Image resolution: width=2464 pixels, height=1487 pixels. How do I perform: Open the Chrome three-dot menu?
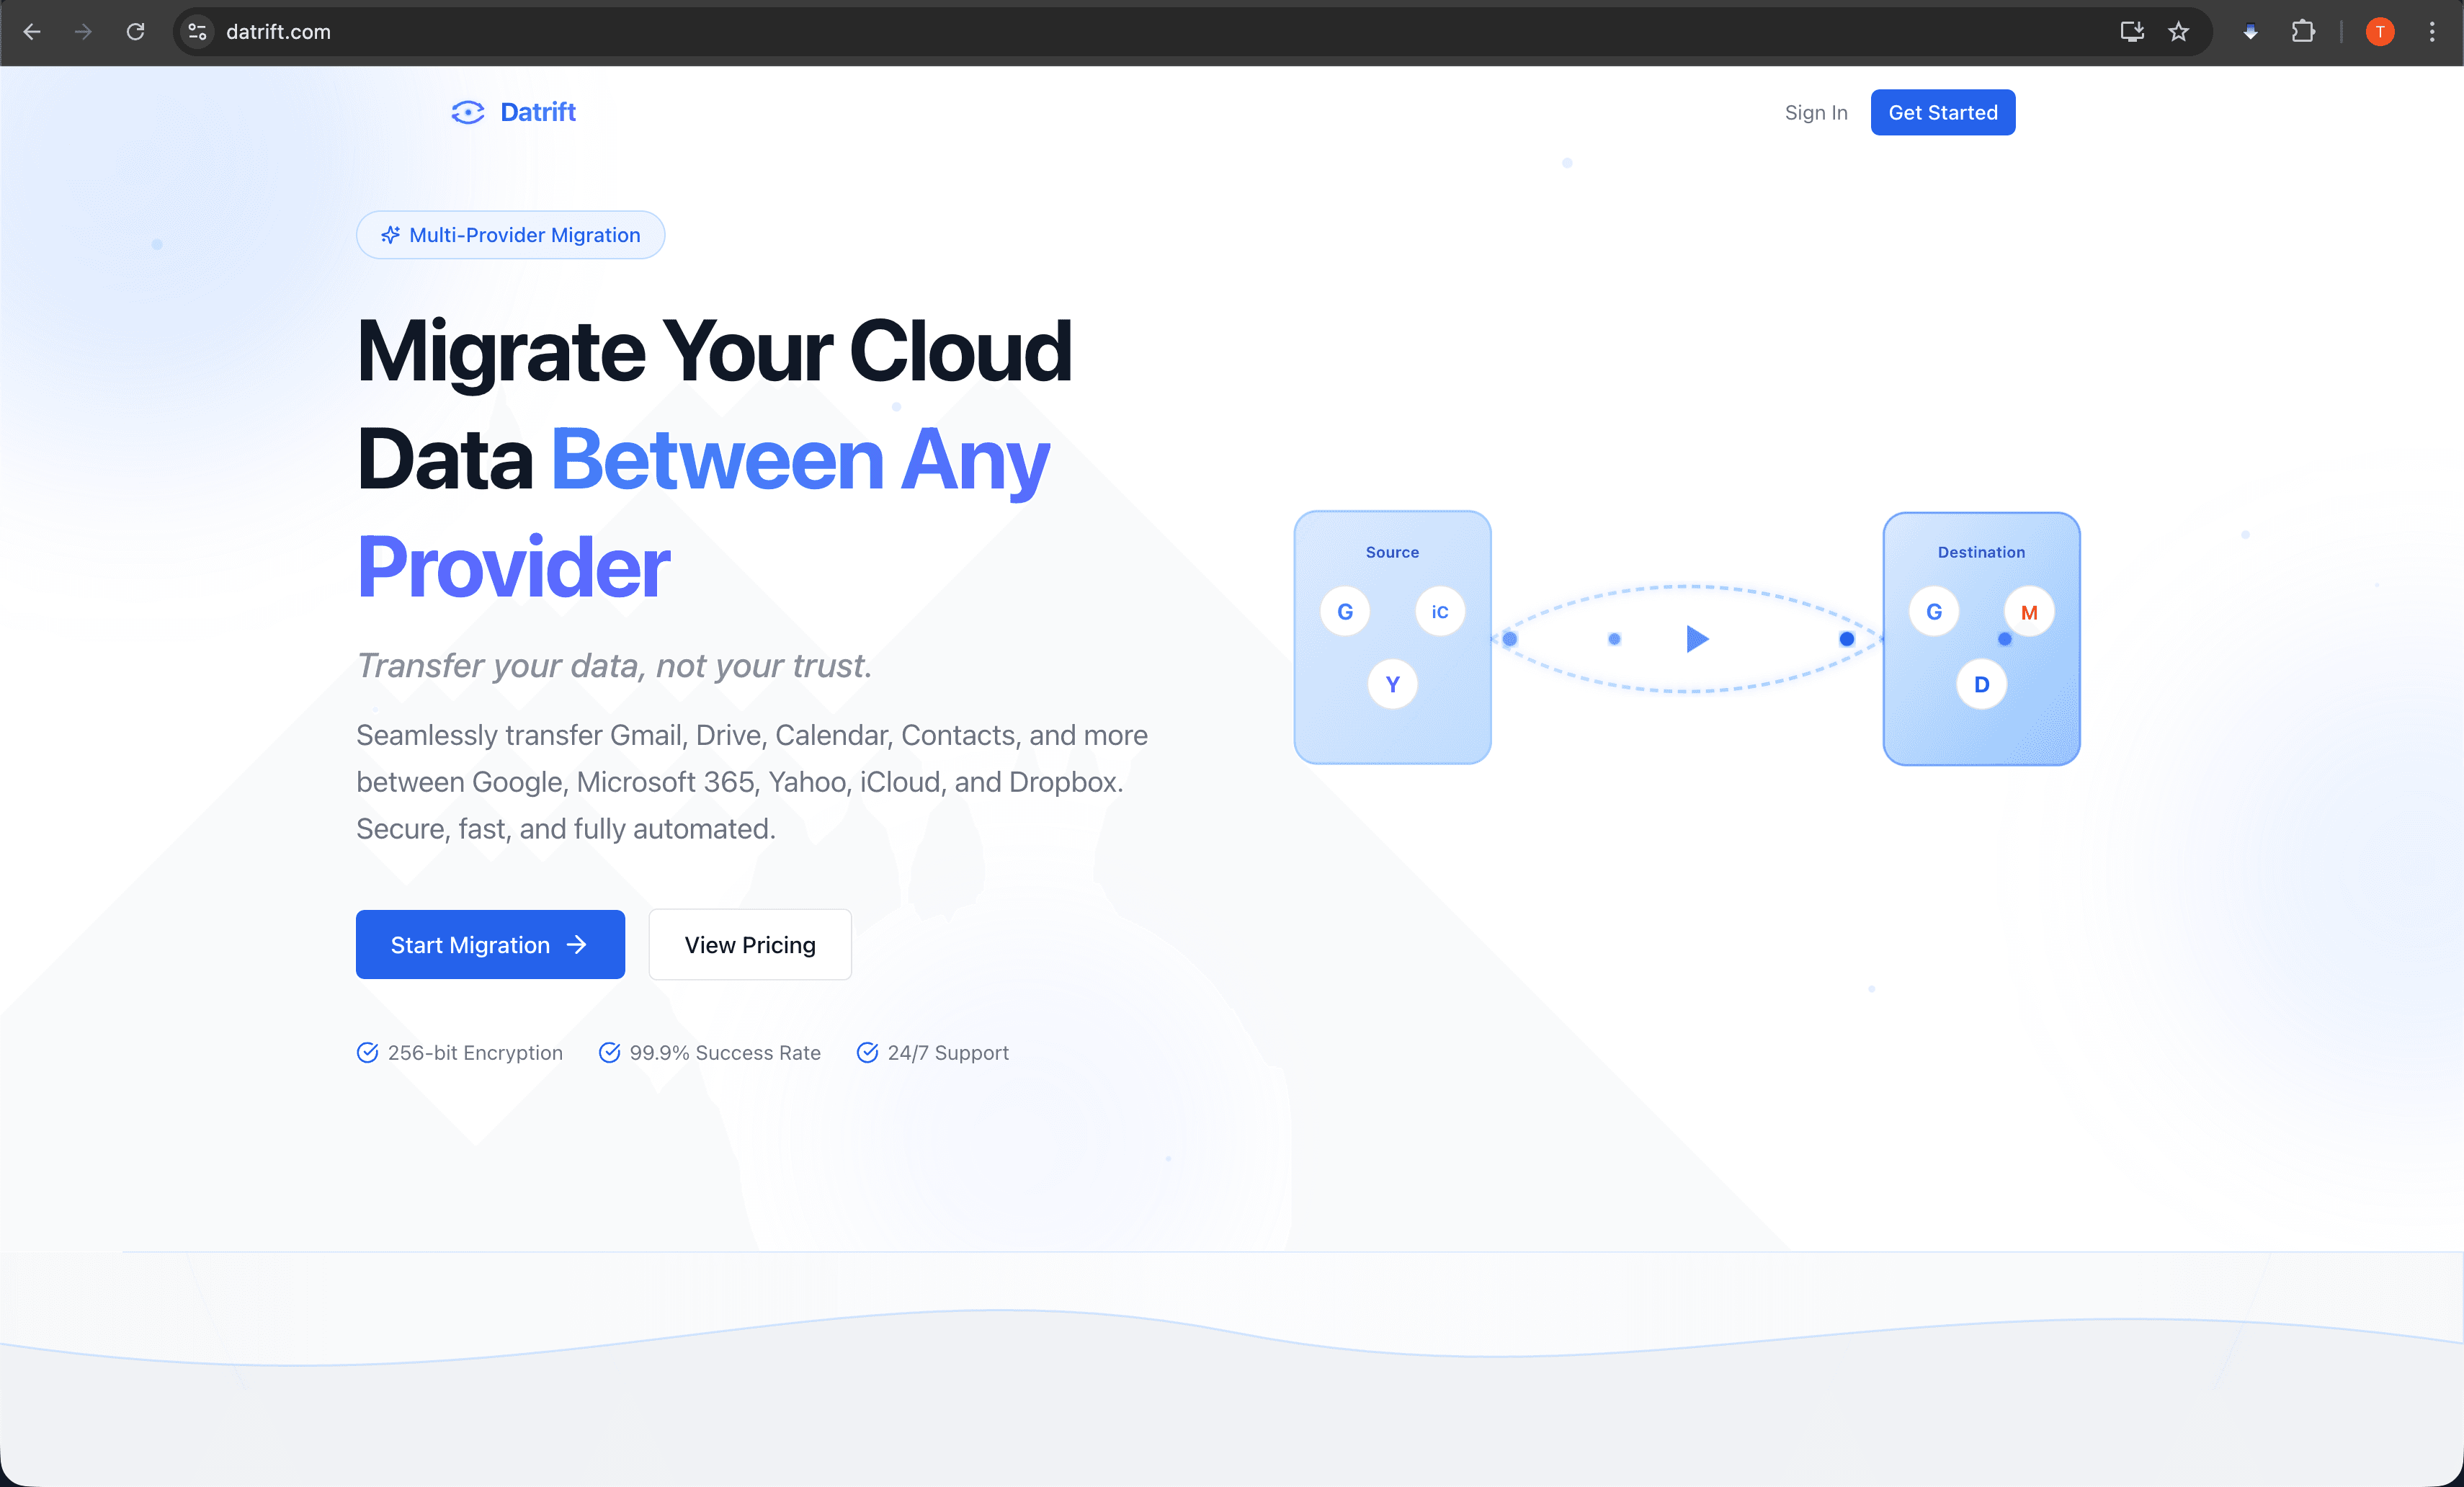(2432, 32)
